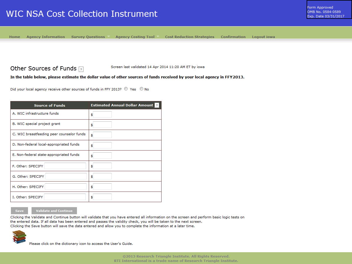
Task: Open the Agency Information page
Action: point(46,37)
